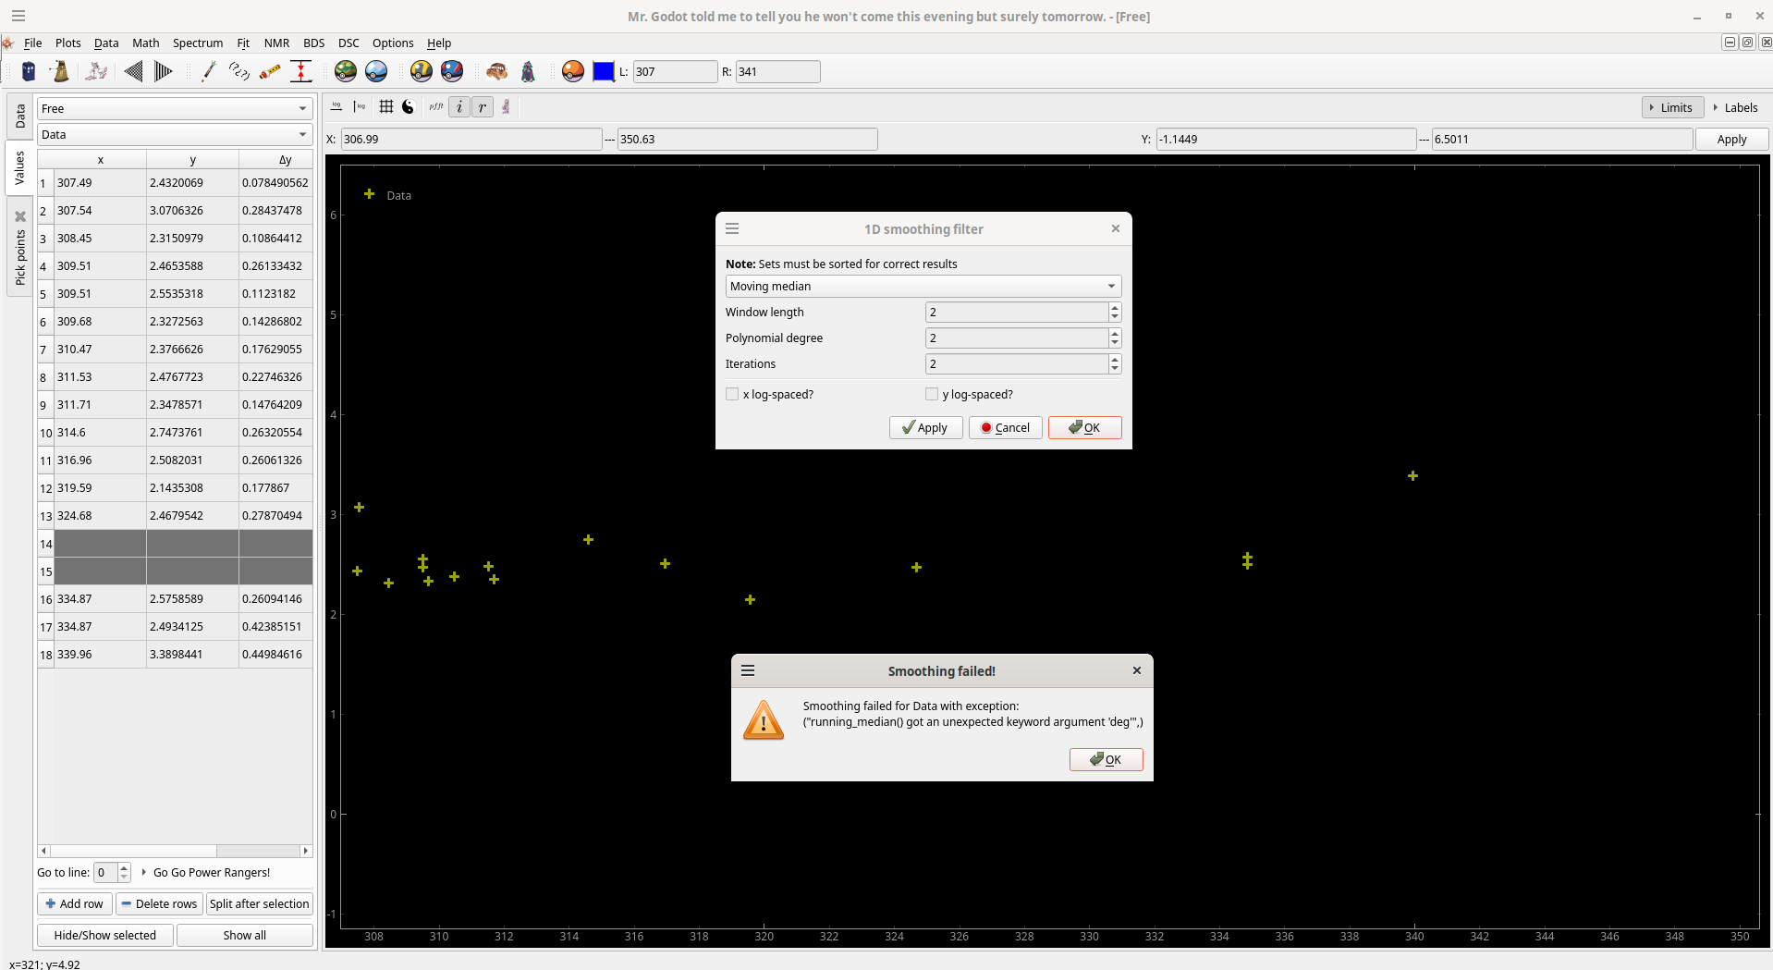Enable the y log-spaced checkbox
Screen dimensions: 1773x970
932,395
